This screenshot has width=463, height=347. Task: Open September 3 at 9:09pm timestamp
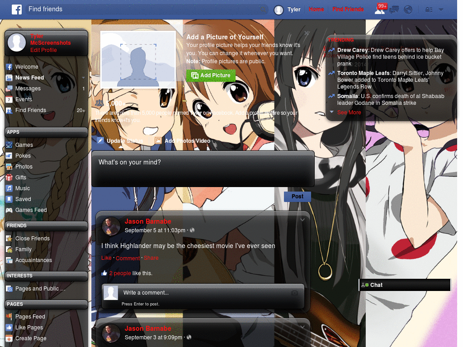pos(153,337)
